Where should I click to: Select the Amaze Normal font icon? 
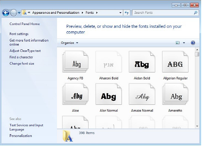click(142, 94)
